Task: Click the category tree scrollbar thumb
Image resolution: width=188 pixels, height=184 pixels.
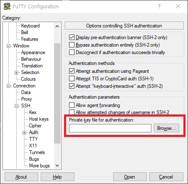Action: point(57,93)
